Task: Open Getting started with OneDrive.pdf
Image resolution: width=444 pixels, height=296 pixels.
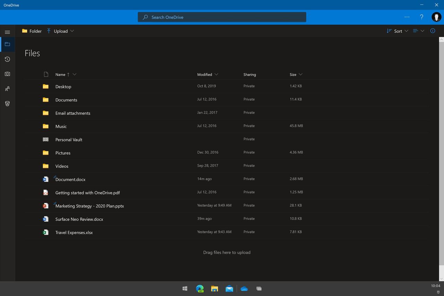Action: point(87,193)
